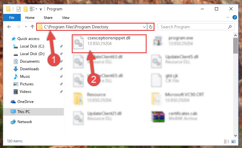Open OneDrive in the sidebar
The height and width of the screenshot is (148, 242).
[25, 102]
